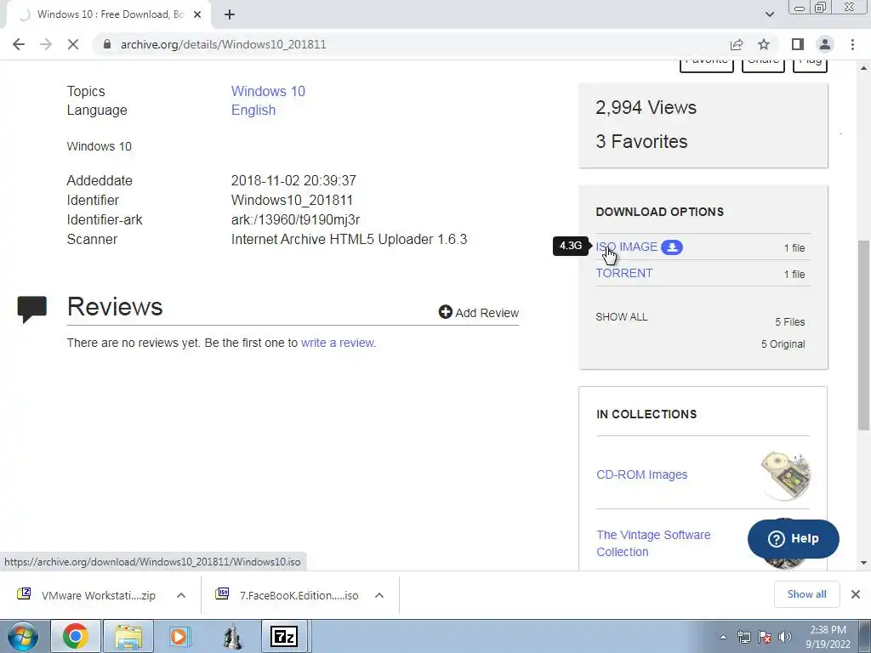Viewport: 871px width, 653px height.
Task: Open the Chrome profile avatar menu
Action: [825, 44]
